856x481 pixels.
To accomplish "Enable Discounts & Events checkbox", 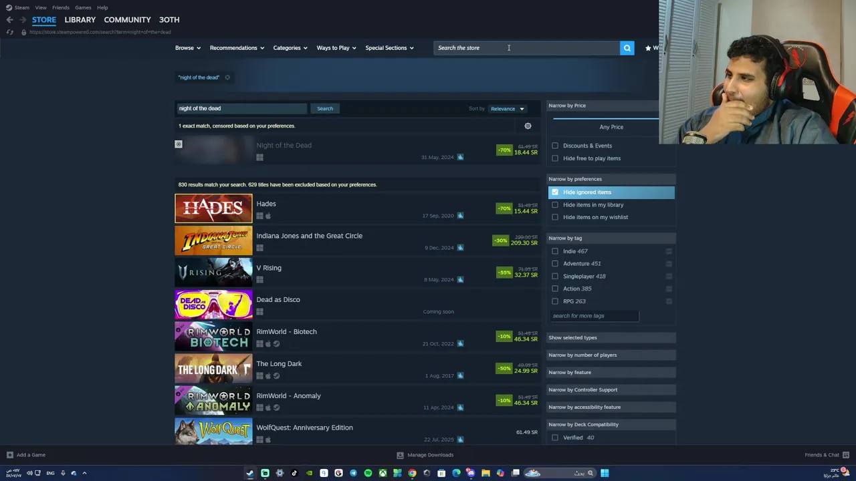I will (x=555, y=146).
